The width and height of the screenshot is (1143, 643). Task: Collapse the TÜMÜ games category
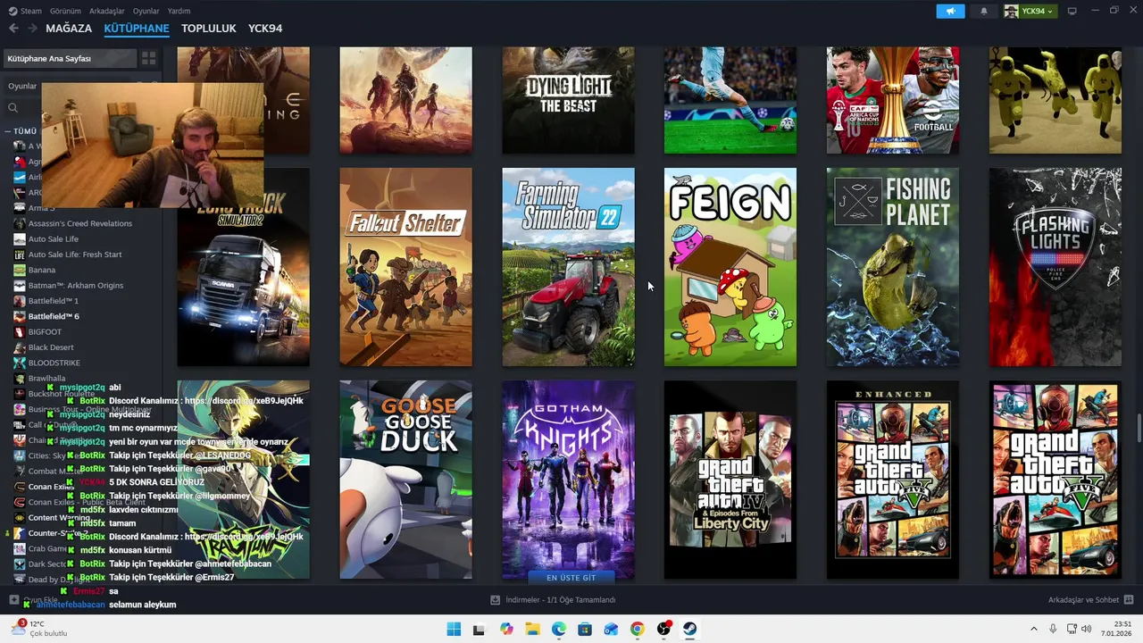[x=24, y=131]
